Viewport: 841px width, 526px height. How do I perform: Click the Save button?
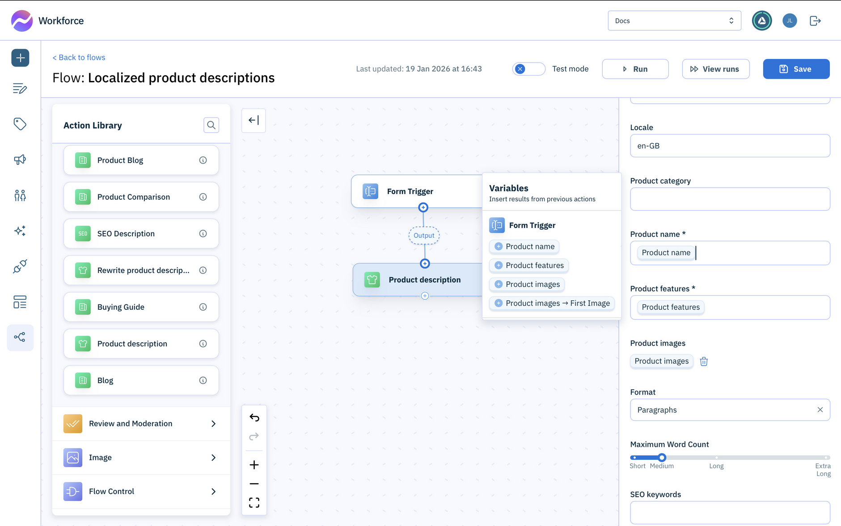(x=796, y=69)
